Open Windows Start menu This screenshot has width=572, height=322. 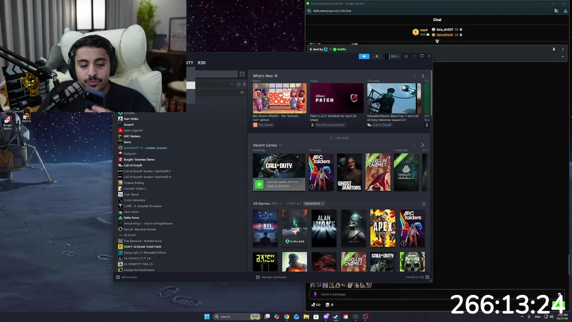click(207, 317)
